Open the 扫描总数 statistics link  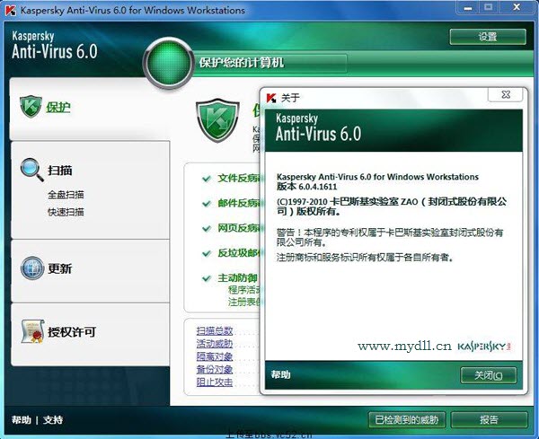tap(215, 331)
